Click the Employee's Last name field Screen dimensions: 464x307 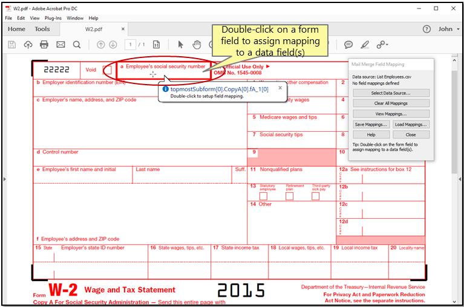pyautogui.click(x=182, y=175)
